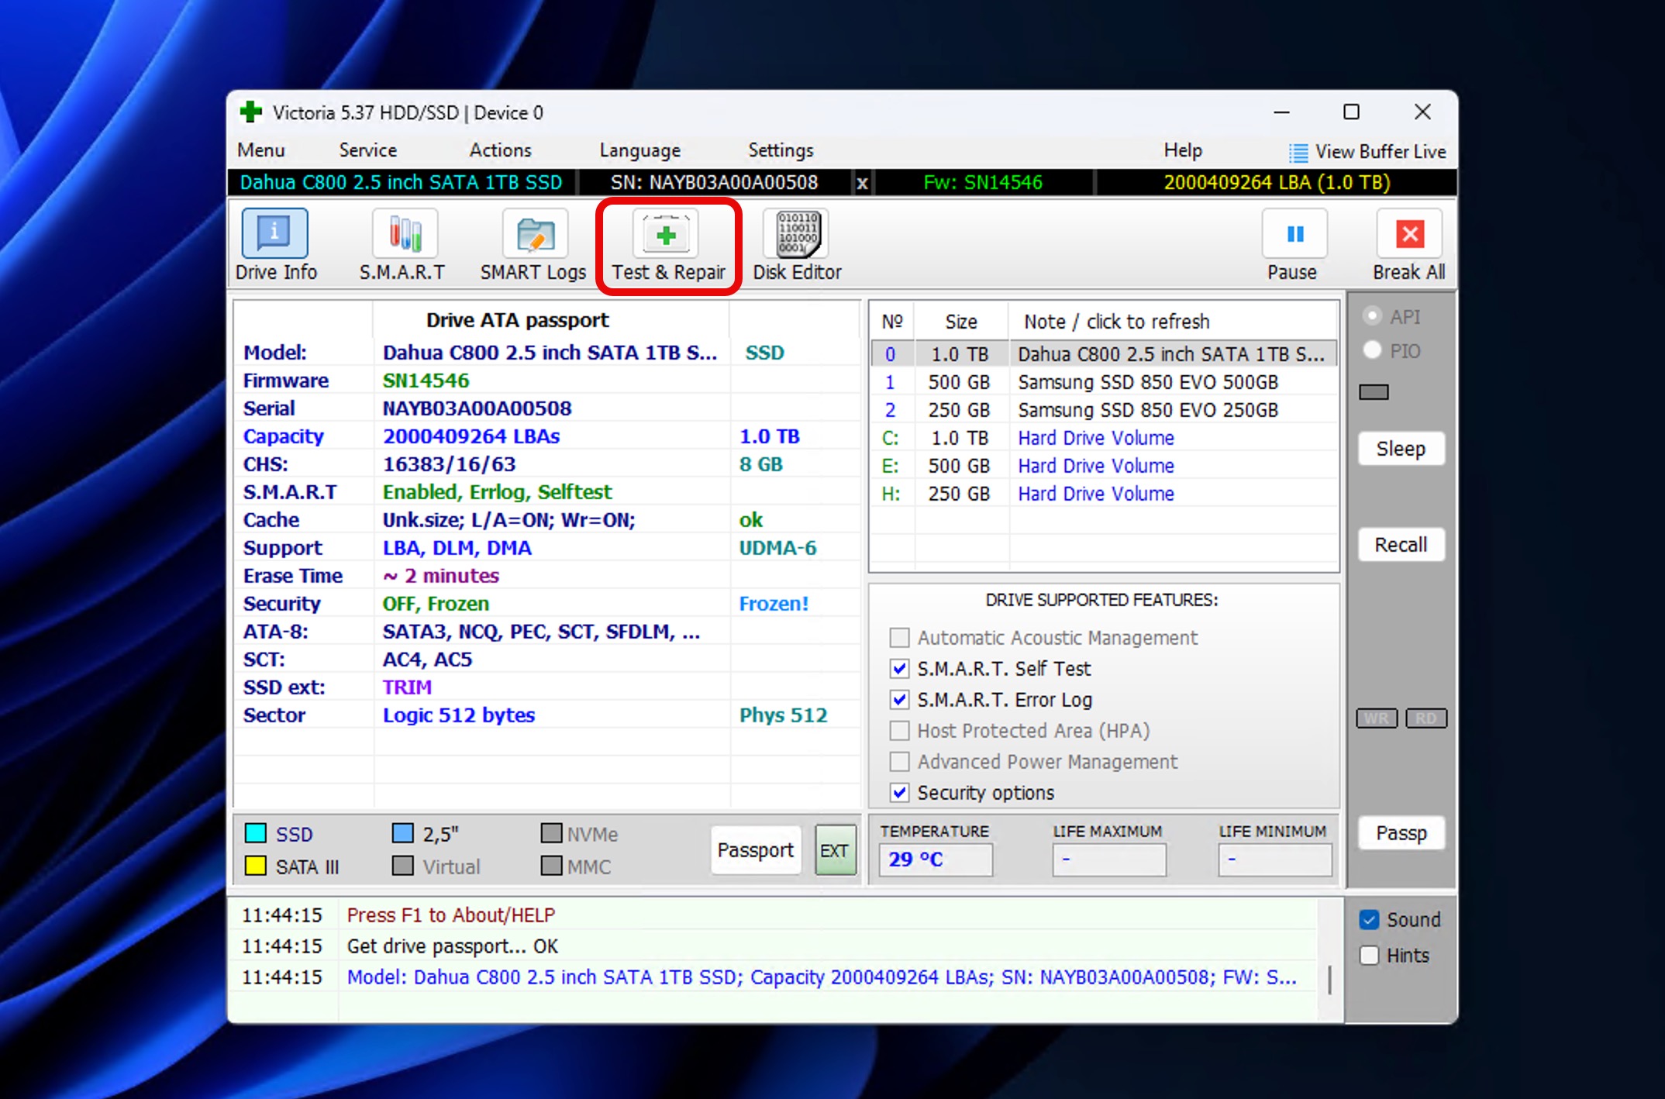Click the Sleep button
Viewport: 1665px width, 1099px height.
coord(1401,449)
